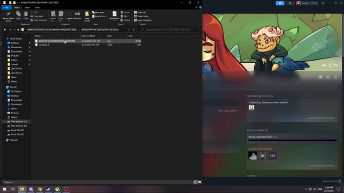Open Quick access in navigation pane
Screen dimensions: 344x193
click(16, 39)
